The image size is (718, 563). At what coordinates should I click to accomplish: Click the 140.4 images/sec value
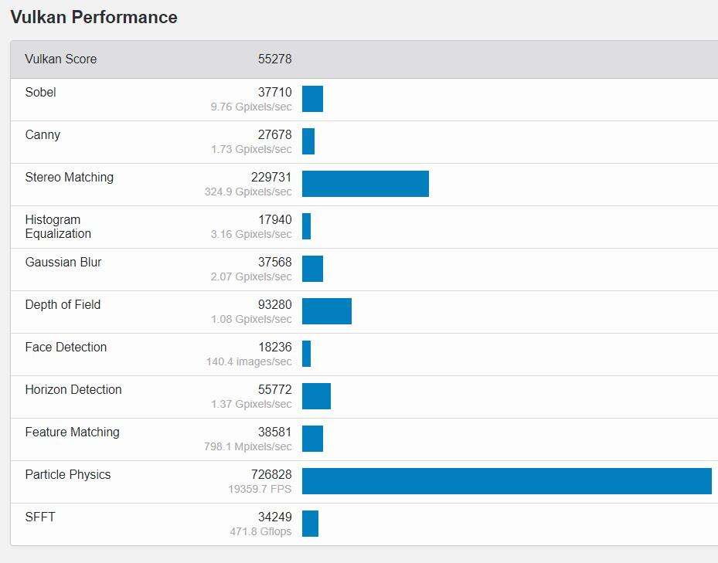tap(249, 361)
